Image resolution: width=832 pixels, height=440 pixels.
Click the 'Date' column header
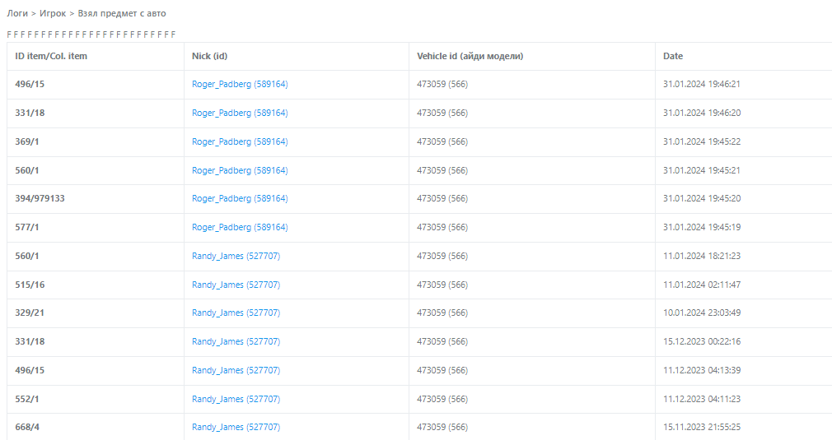(673, 56)
